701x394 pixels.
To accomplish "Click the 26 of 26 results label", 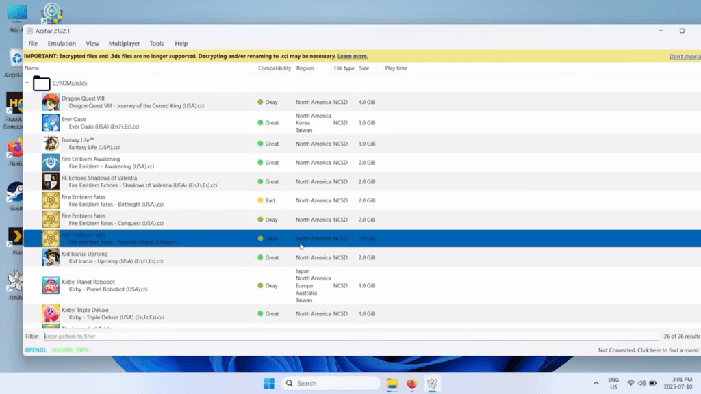I will tap(682, 337).
